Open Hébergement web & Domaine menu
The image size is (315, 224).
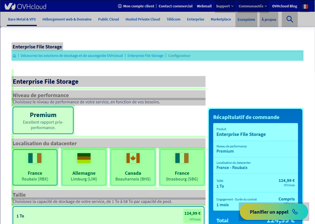coord(67,19)
